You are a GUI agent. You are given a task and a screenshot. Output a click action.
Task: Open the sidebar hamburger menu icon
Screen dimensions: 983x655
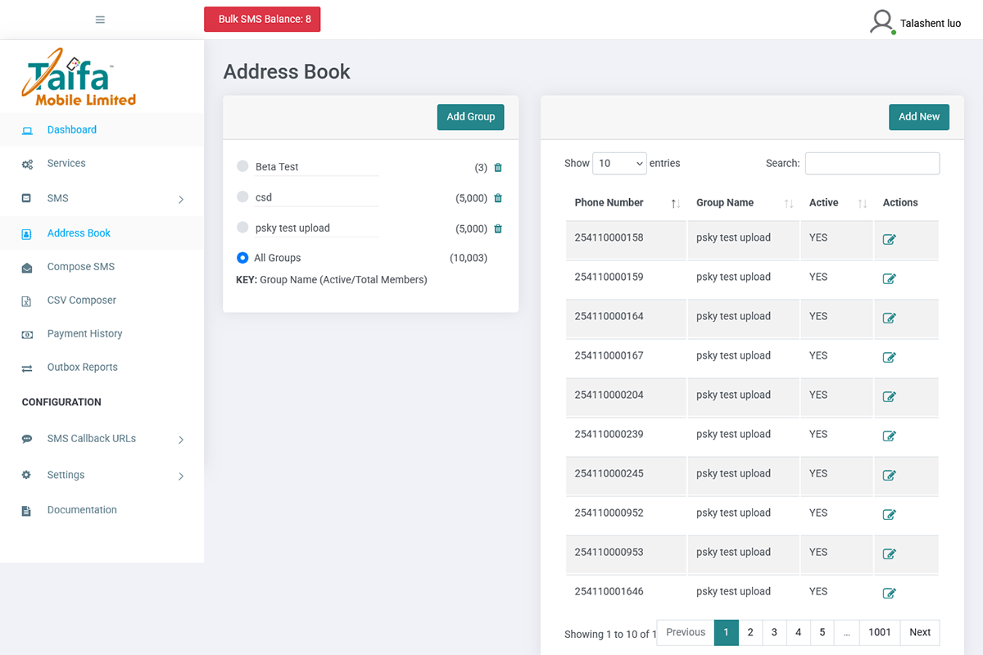100,19
